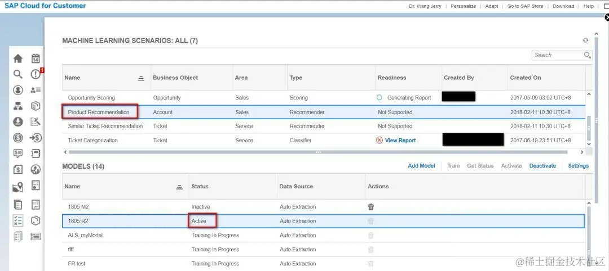Open the Download menu item
Image resolution: width=609 pixels, height=271 pixels.
[563, 6]
